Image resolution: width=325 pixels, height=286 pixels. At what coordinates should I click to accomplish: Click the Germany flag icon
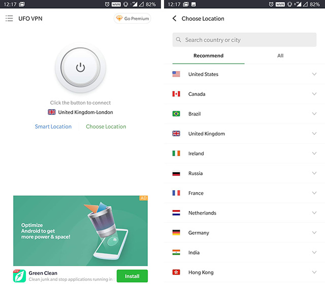click(176, 233)
